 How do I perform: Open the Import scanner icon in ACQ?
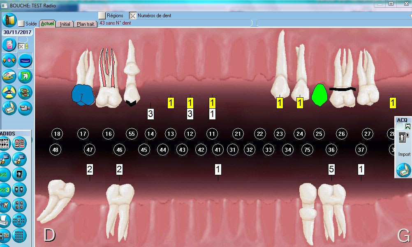click(403, 169)
